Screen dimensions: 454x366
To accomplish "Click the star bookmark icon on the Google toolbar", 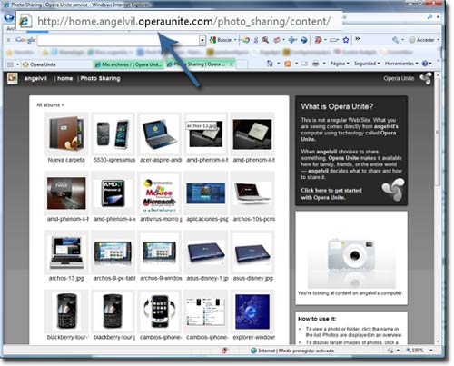I will [346, 40].
